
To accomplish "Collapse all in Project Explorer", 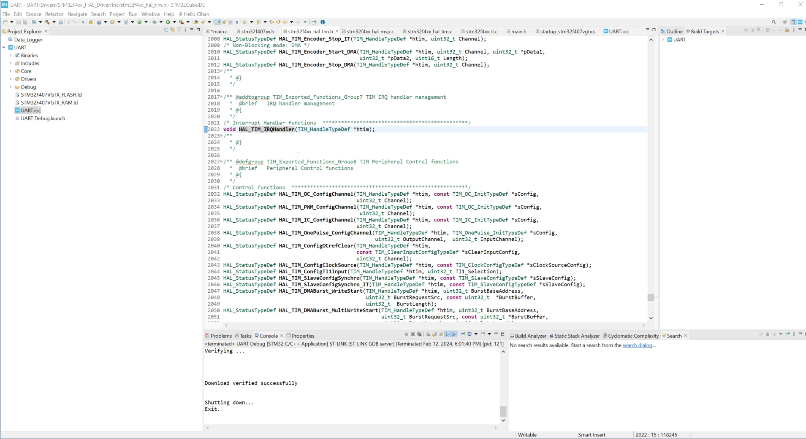I will [x=166, y=30].
